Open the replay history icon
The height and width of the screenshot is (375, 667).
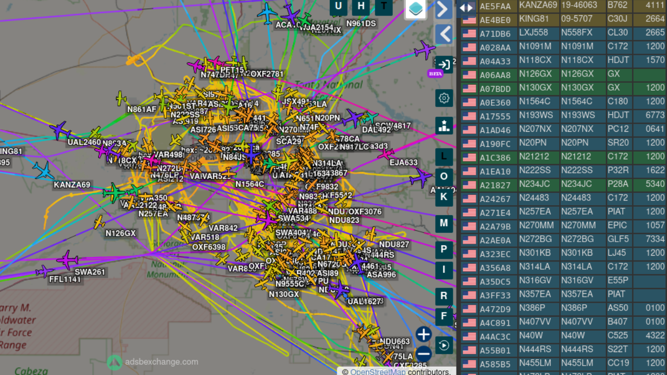point(444,345)
